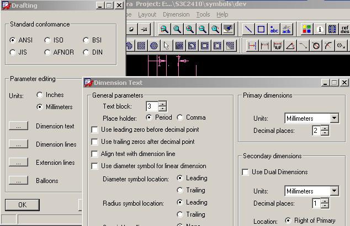350x226 pixels.
Task: Check Align text with dimension line
Action: pyautogui.click(x=95, y=154)
